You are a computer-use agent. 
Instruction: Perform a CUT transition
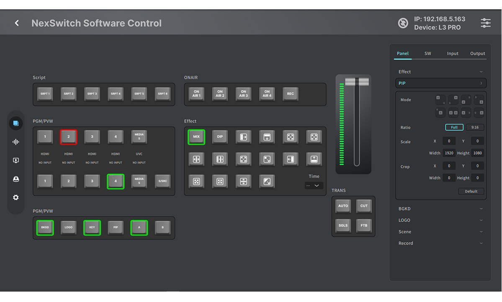(x=364, y=206)
